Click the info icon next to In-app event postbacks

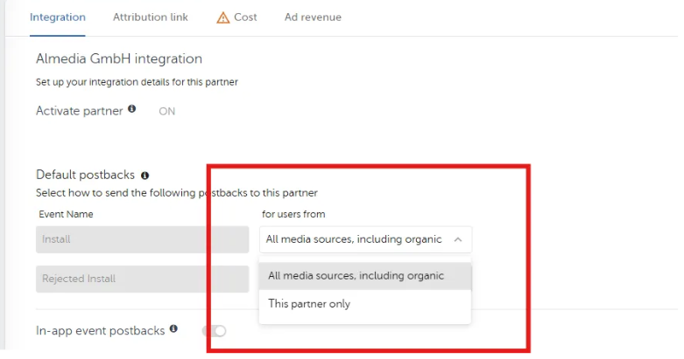[173, 328]
